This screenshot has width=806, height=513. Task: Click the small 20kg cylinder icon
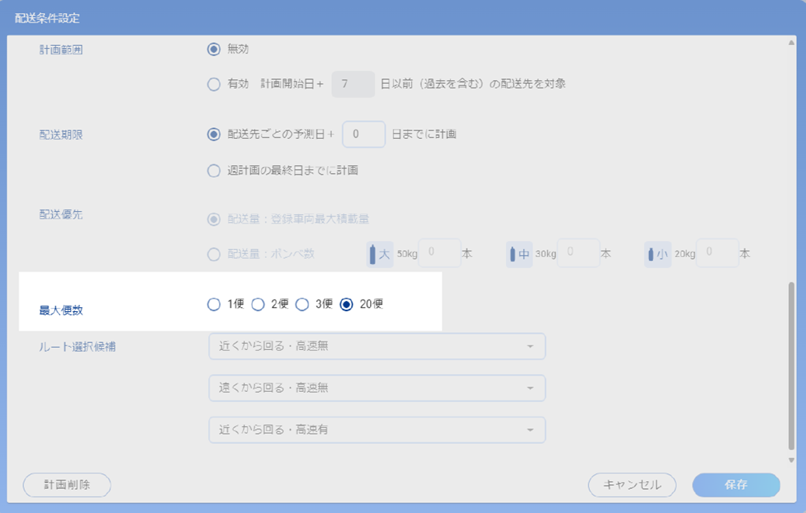tap(658, 255)
